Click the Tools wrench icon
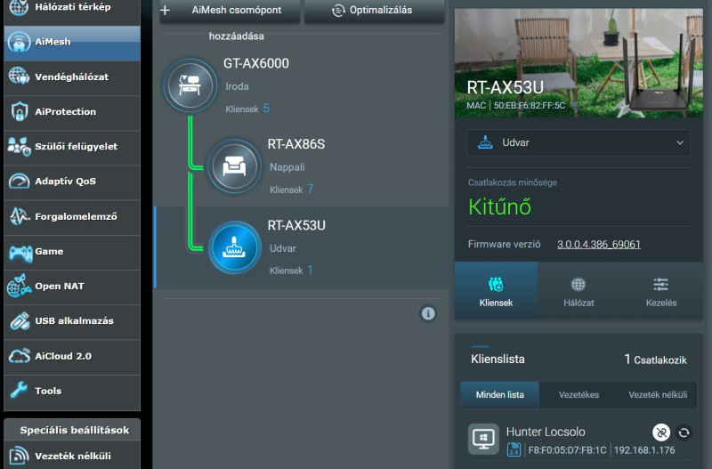712x469 pixels. (19, 390)
